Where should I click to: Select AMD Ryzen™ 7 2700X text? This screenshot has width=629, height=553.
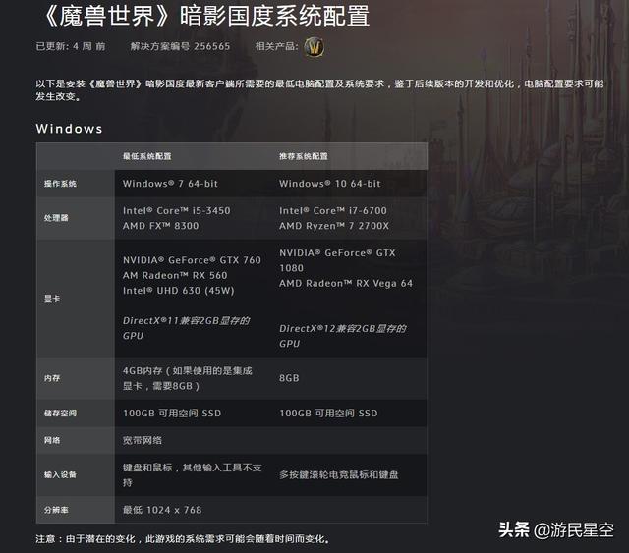pos(334,226)
